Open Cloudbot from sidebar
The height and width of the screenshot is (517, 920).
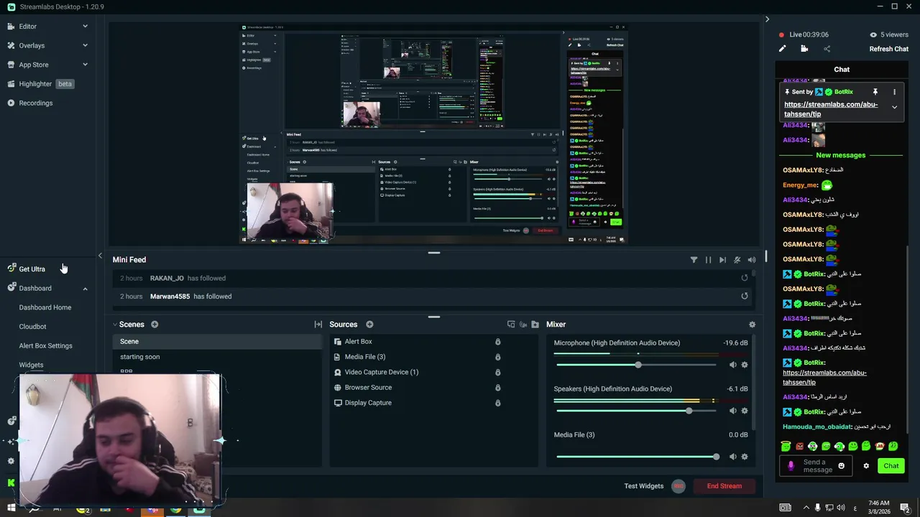[32, 327]
